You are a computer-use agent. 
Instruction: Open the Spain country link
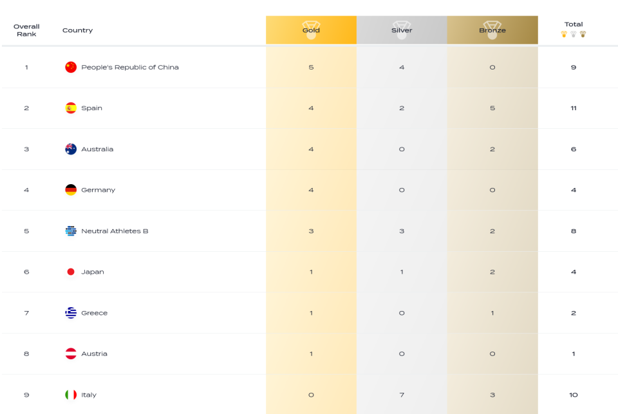click(91, 108)
